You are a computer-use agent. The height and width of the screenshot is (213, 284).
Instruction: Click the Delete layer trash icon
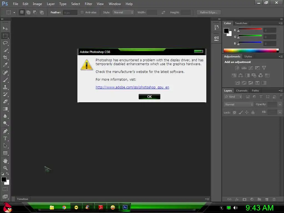tap(274, 199)
